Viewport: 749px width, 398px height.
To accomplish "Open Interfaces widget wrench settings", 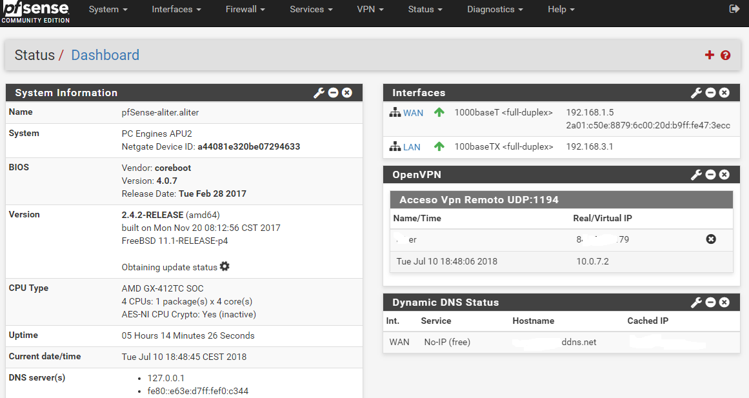I will coord(696,93).
